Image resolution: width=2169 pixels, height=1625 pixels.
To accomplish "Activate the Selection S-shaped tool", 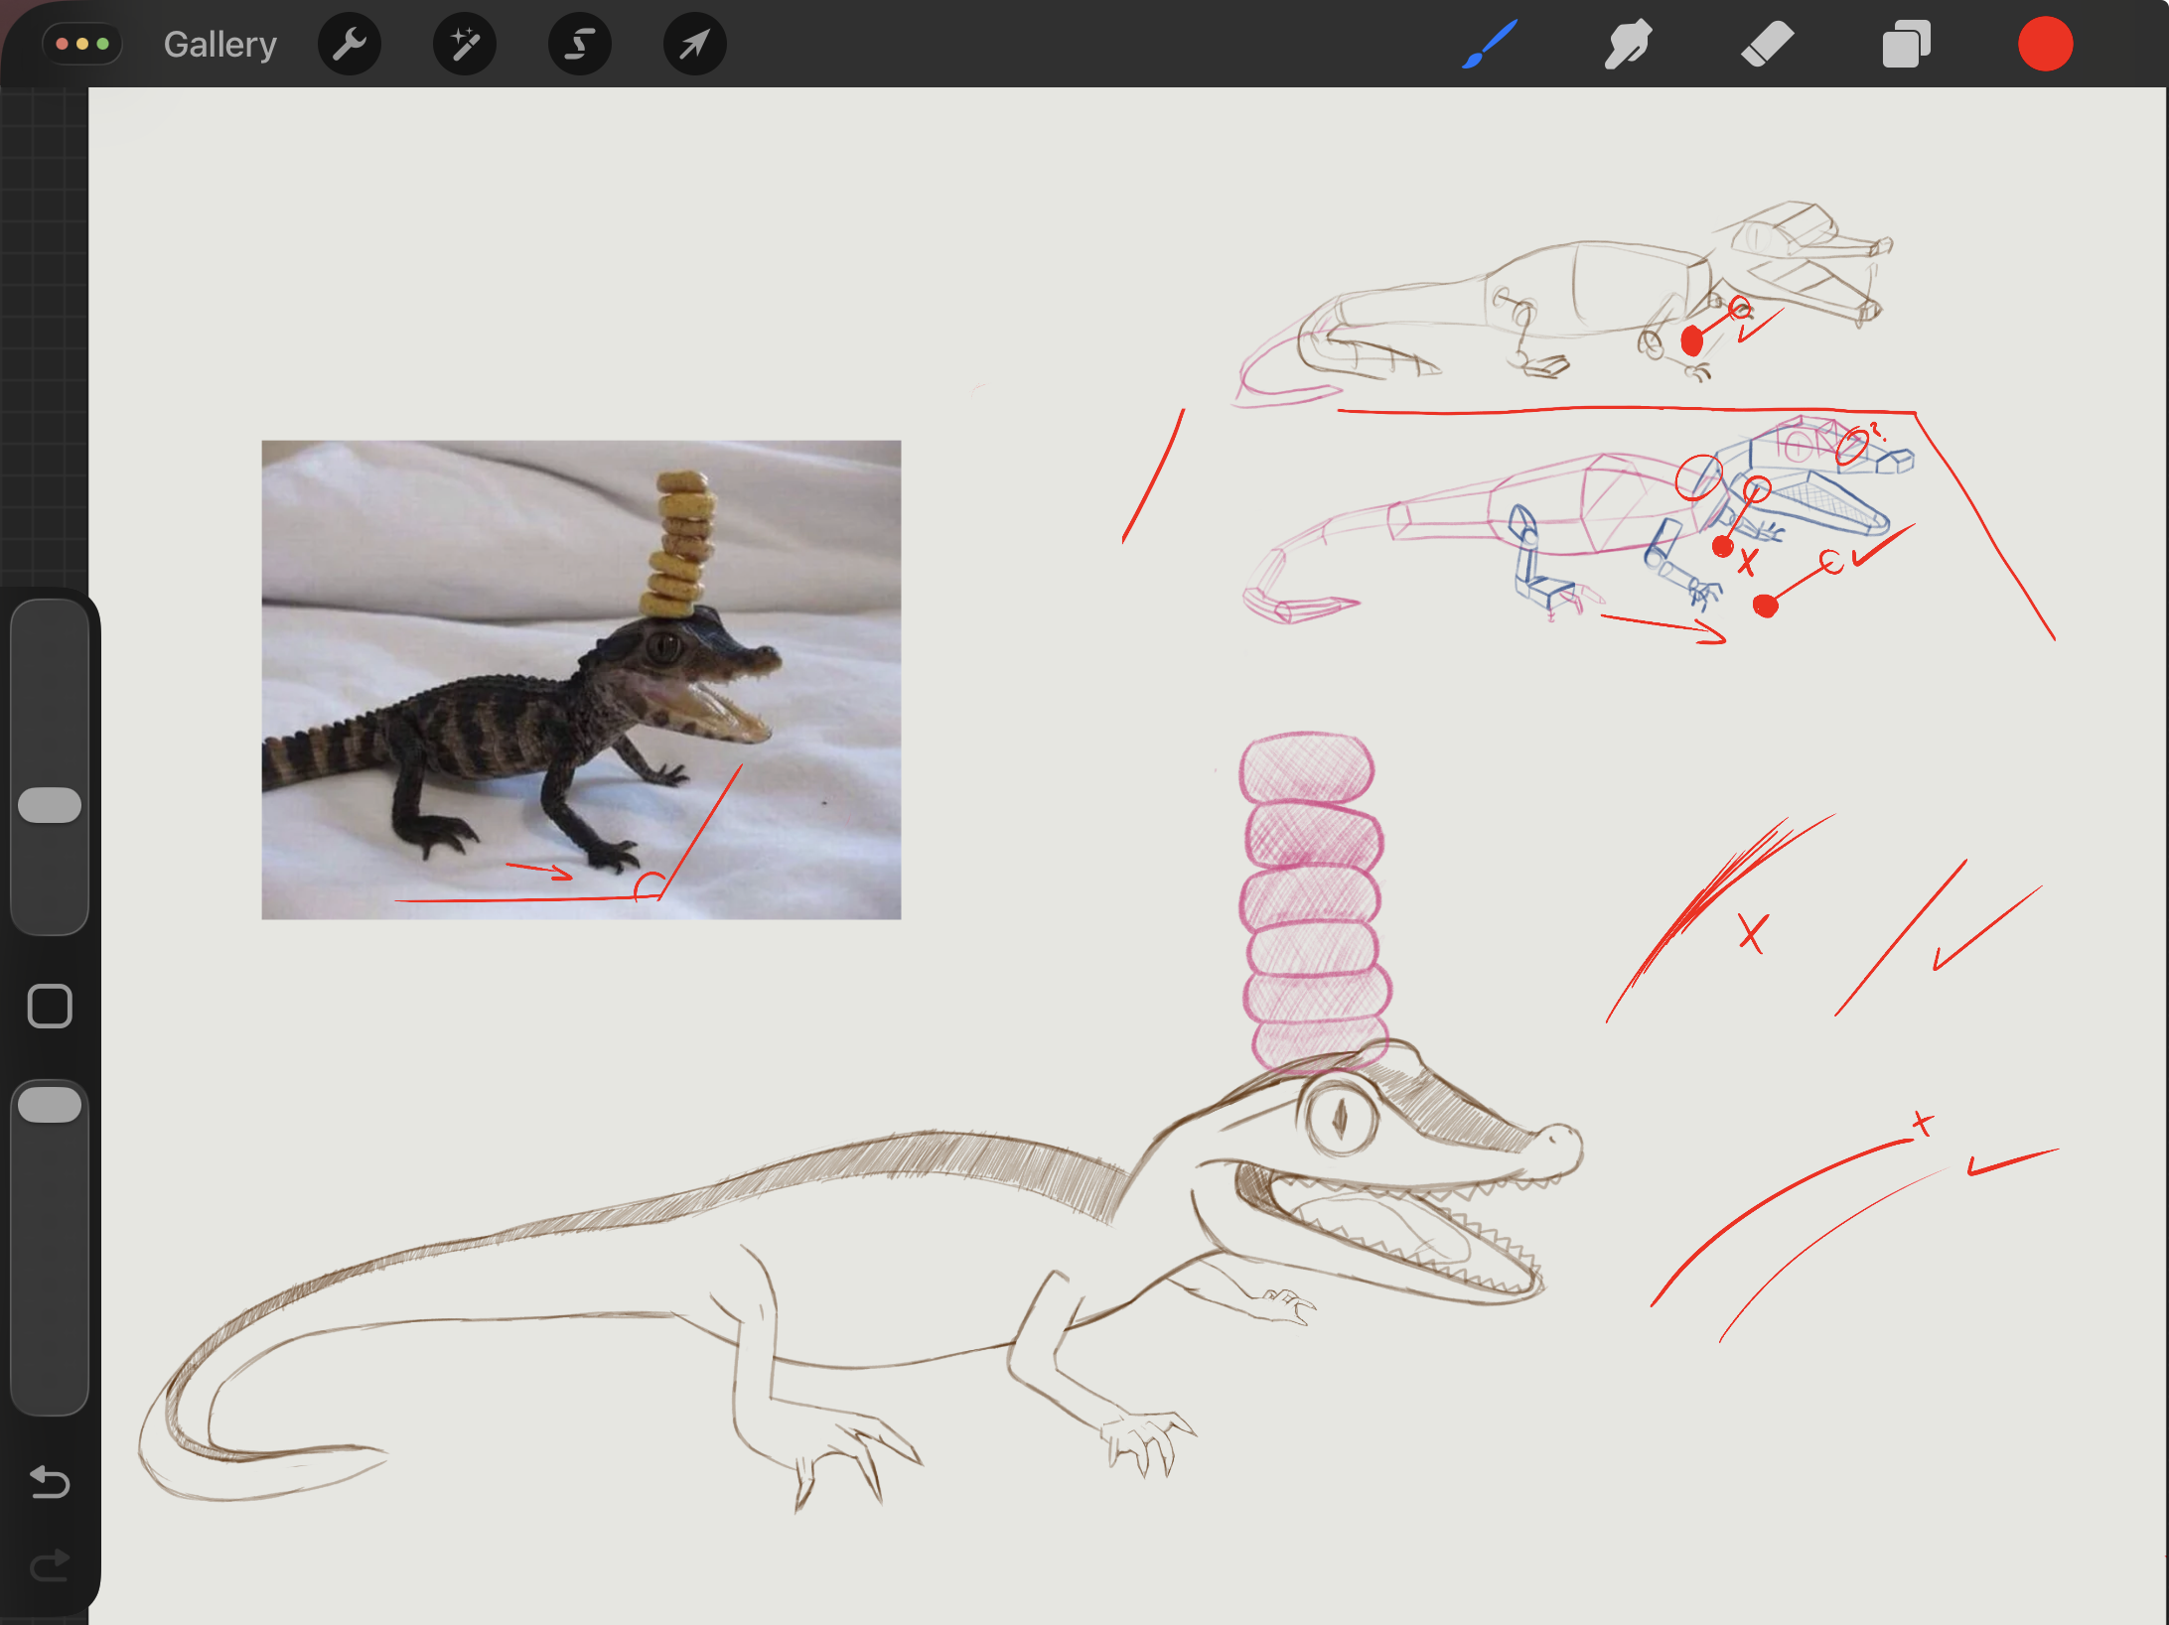I will tap(579, 45).
